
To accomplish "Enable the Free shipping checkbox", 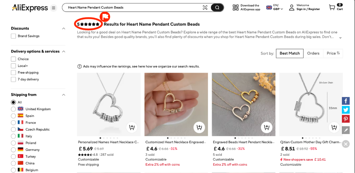I will pos(14,73).
